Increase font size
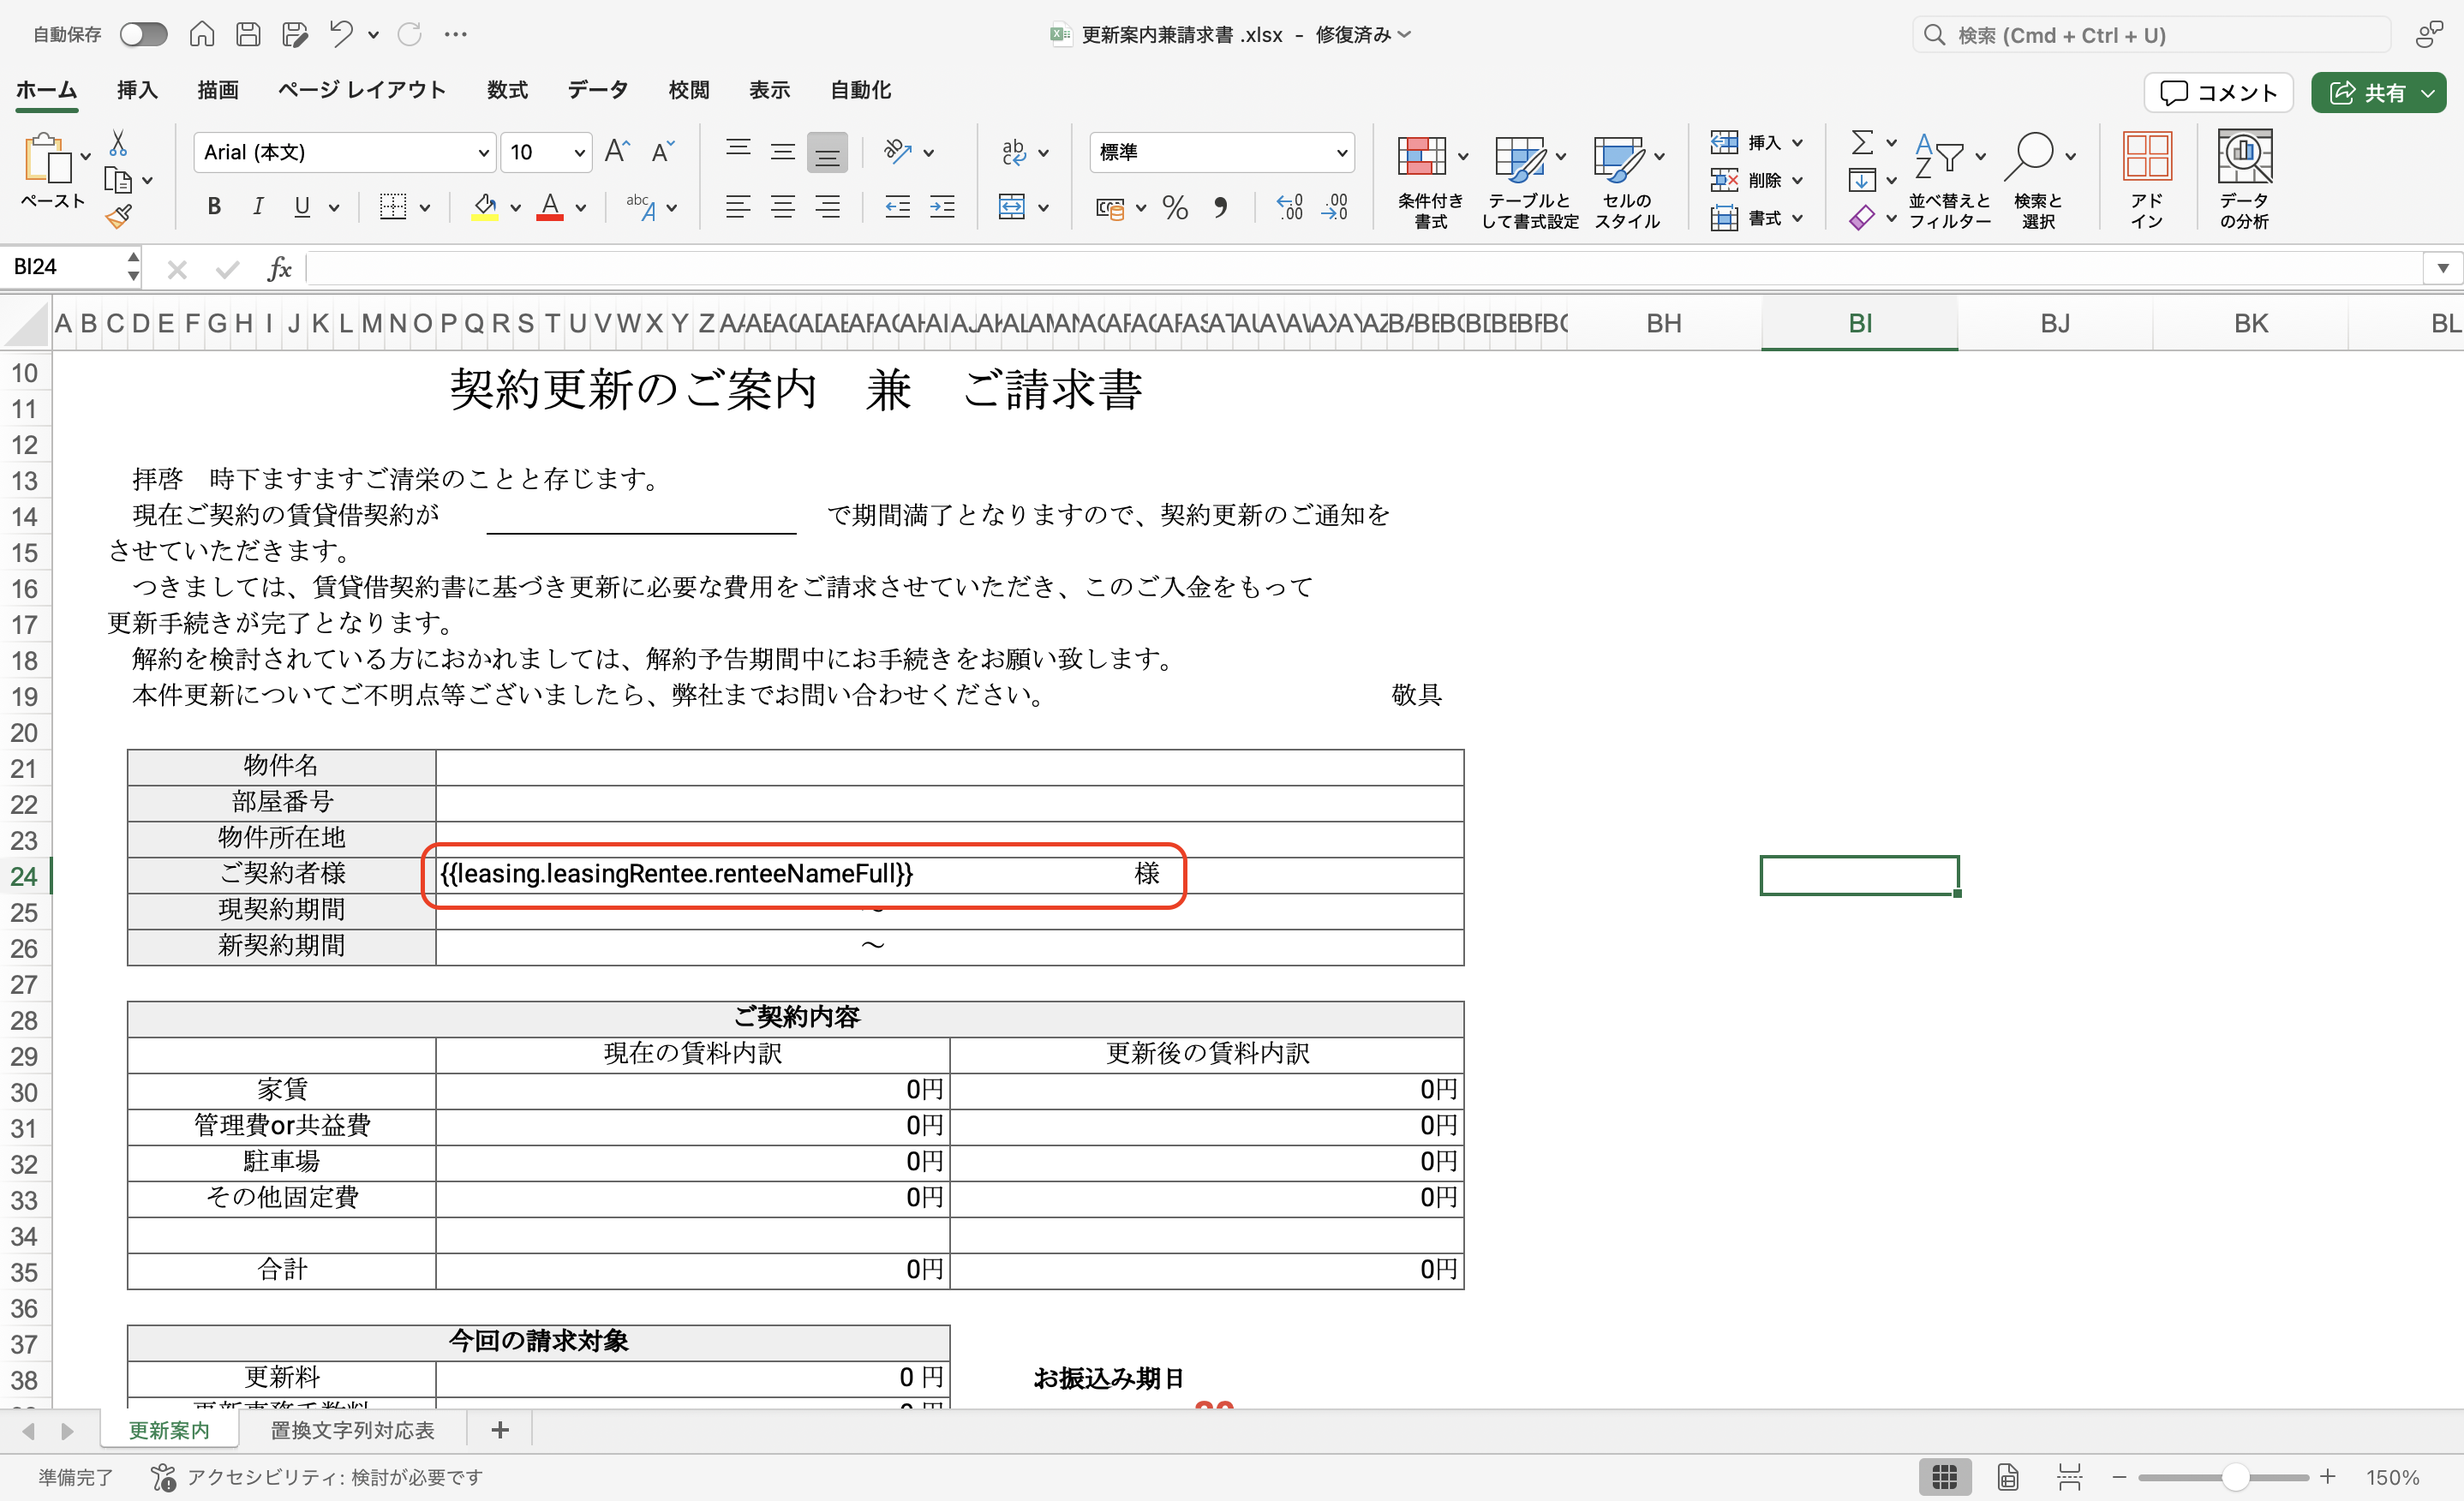2464x1501 pixels. pos(618,152)
